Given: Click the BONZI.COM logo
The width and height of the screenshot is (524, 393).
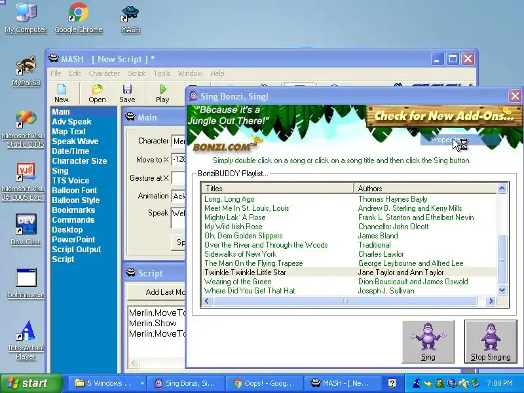Looking at the screenshot, I should pos(225,146).
